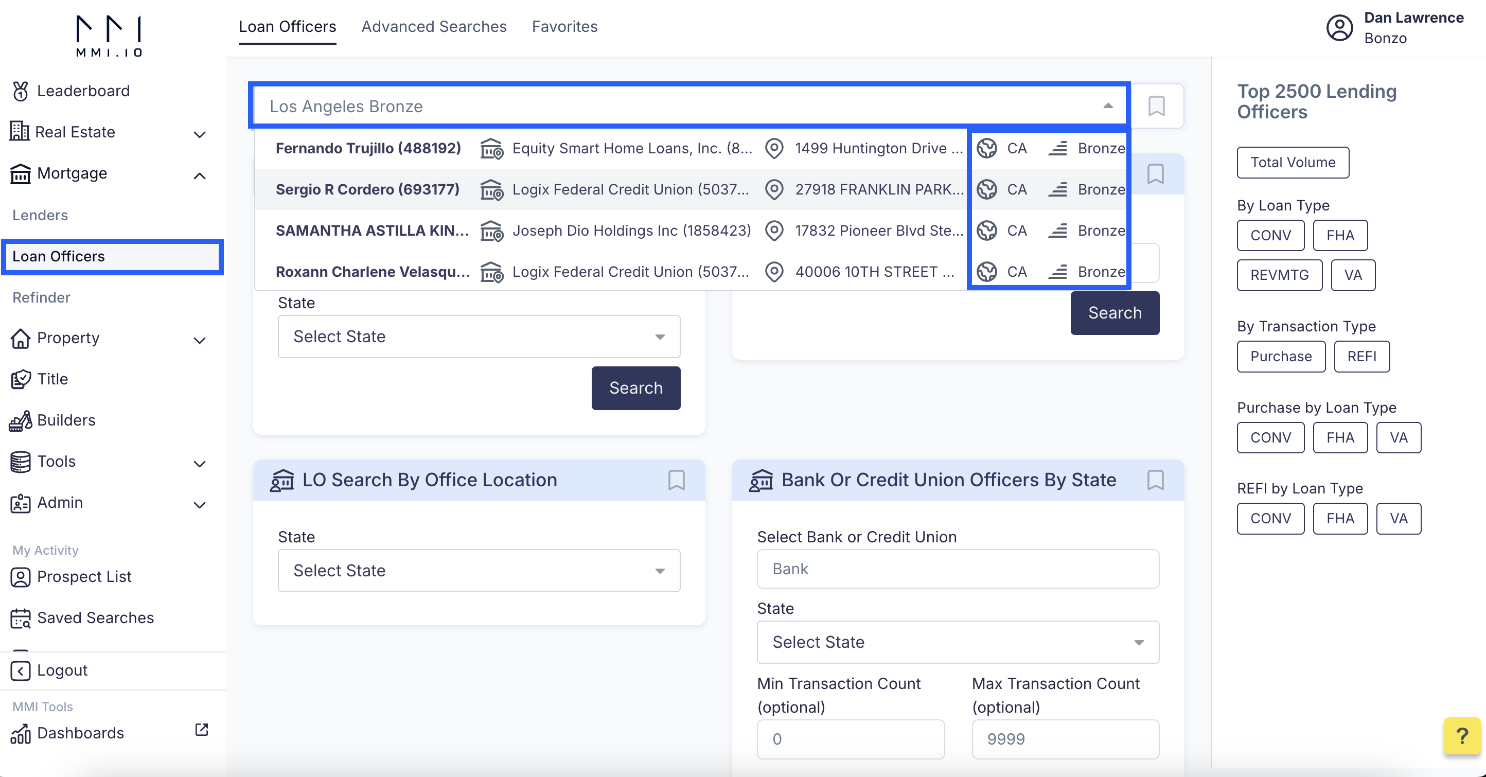
Task: Bookmark LO Search By Office Location card
Action: (676, 480)
